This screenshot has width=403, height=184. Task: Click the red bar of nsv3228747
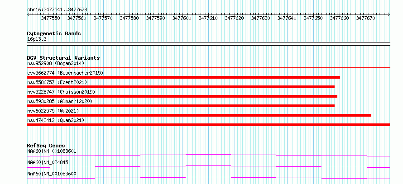point(182,96)
